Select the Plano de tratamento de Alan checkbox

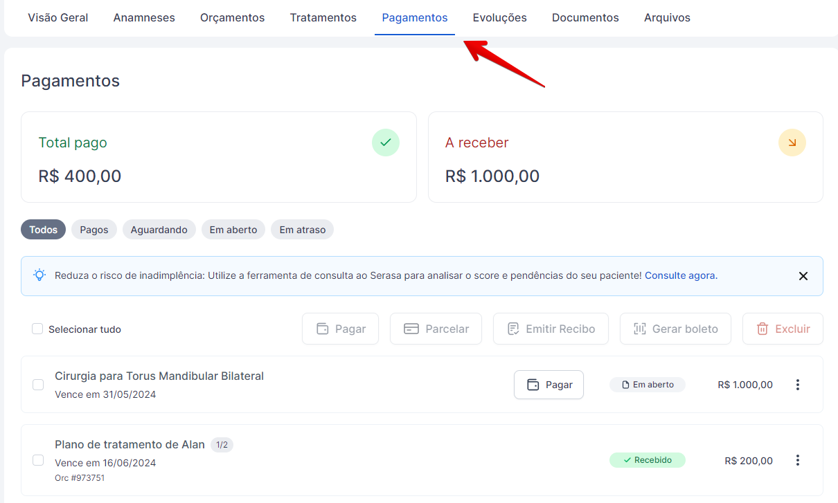pos(38,460)
